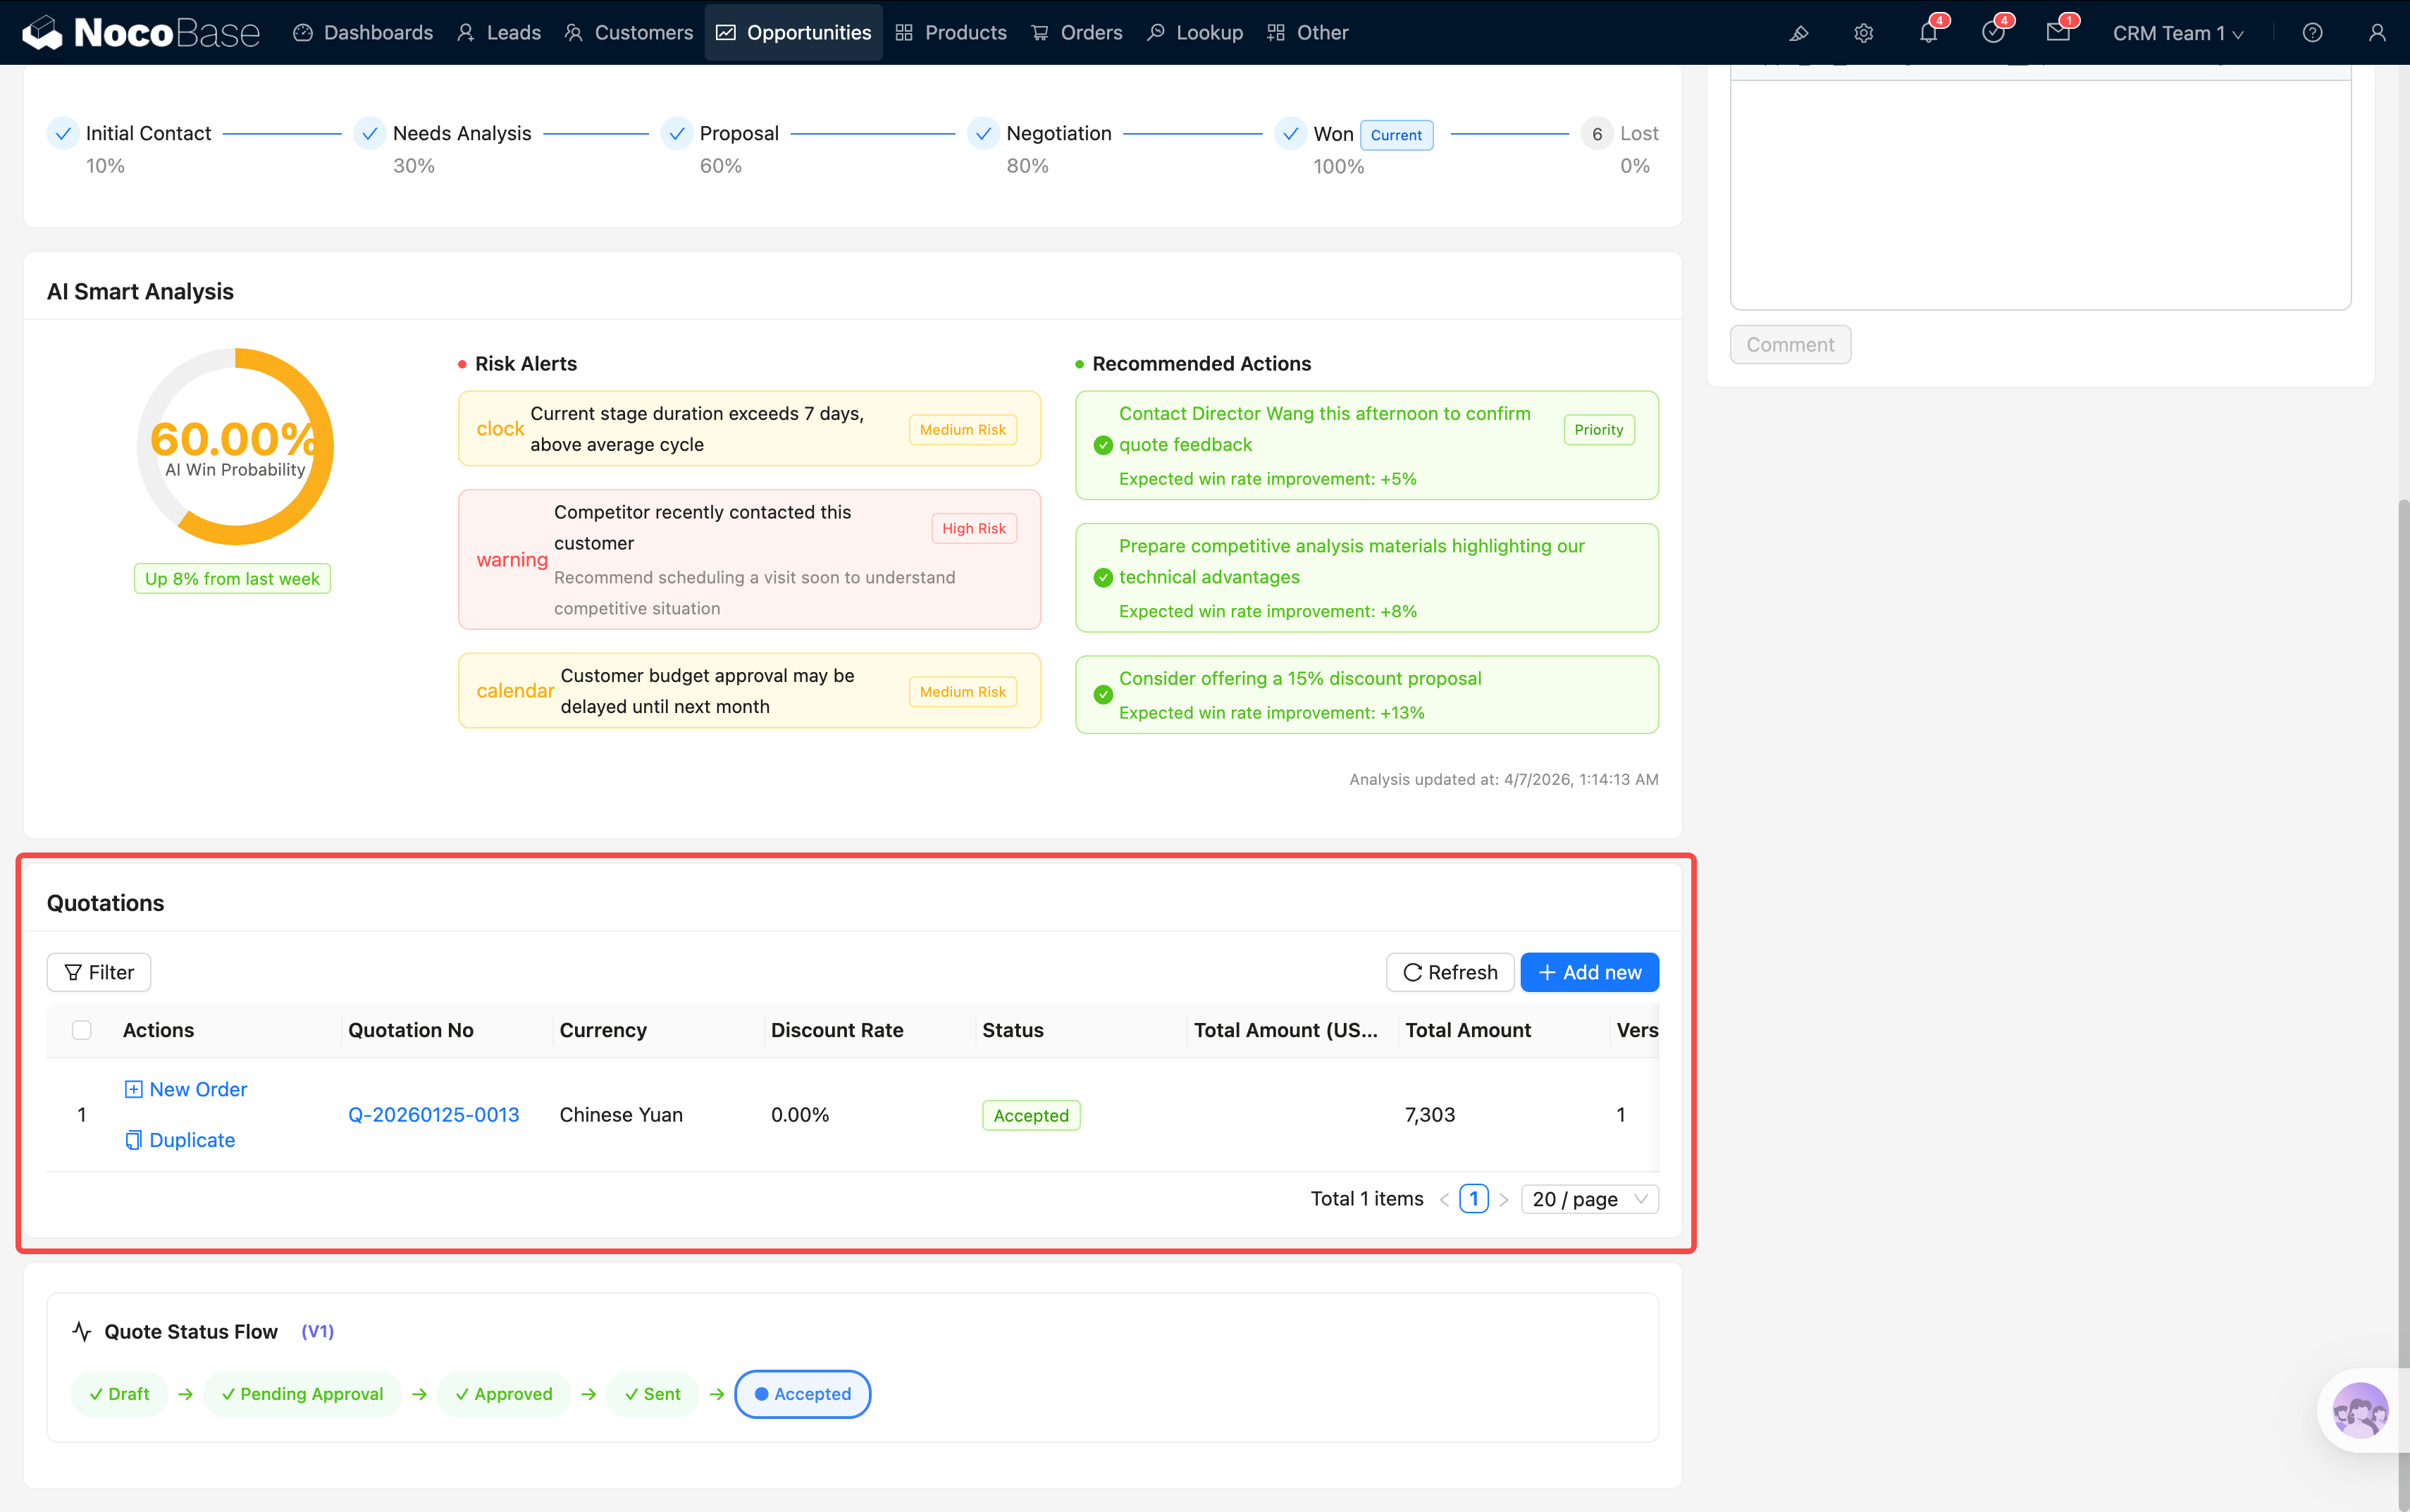Expand the CRM Team 1 dropdown

pos(2177,33)
